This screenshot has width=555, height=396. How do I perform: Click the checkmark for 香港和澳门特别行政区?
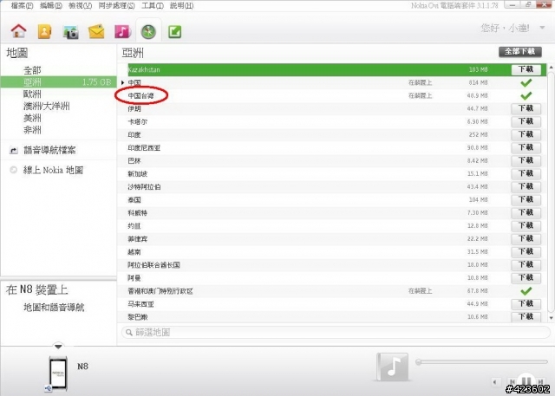526,291
